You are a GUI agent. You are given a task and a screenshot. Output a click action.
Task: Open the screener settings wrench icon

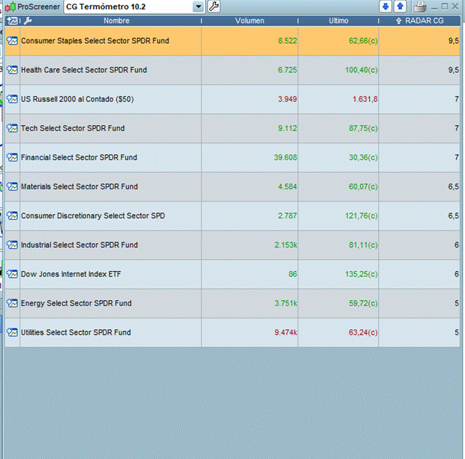(x=214, y=7)
